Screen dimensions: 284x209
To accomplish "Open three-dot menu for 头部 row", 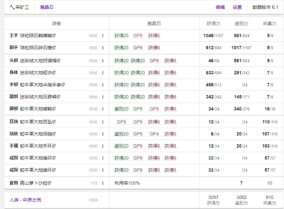I will point(103,61).
